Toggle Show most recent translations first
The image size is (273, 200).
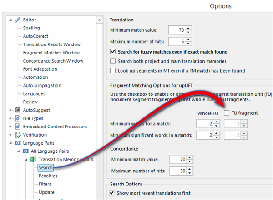click(111, 193)
